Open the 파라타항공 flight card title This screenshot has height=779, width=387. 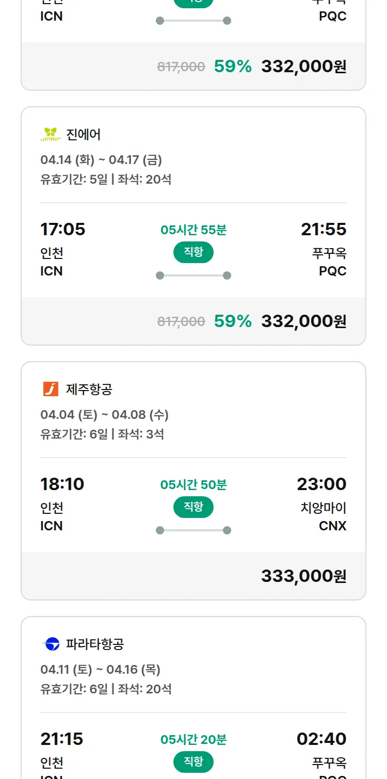pyautogui.click(x=95, y=644)
